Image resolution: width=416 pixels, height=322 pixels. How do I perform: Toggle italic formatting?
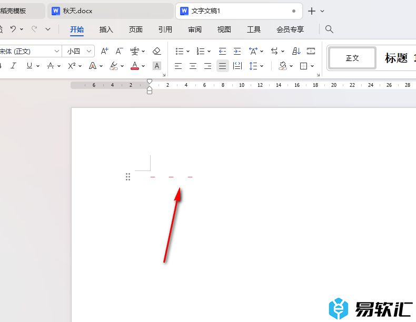(13, 65)
